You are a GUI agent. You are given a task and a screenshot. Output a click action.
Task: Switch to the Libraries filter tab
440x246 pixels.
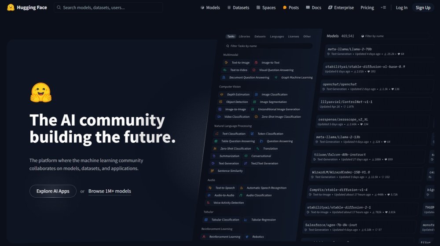pos(244,36)
